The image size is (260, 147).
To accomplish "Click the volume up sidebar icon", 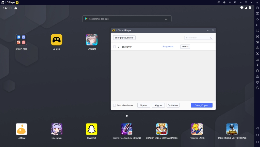I will pyautogui.click(x=257, y=19).
